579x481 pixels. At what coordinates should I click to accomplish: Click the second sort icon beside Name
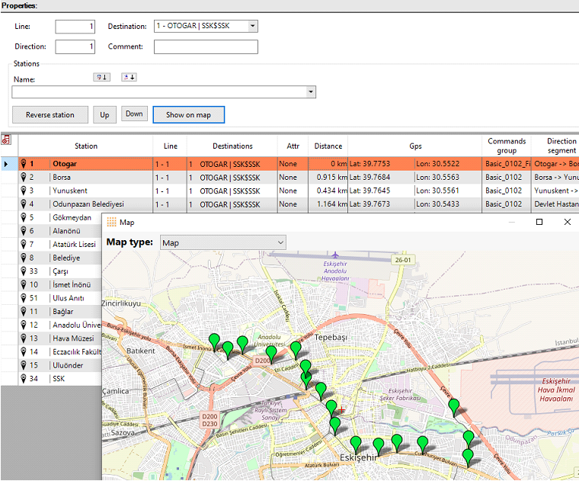pos(128,77)
